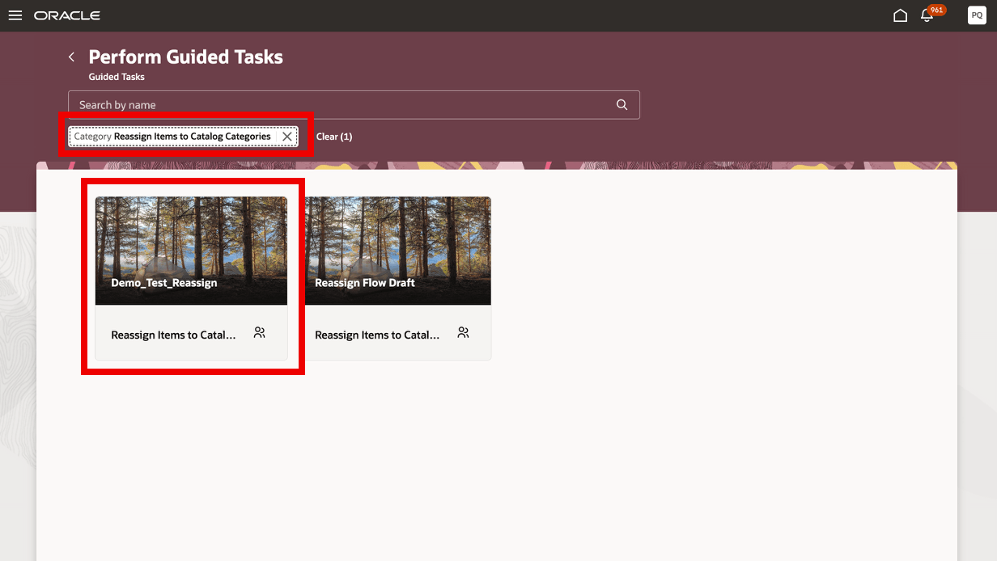
Task: Open the PQ user profile avatar
Action: [x=977, y=15]
